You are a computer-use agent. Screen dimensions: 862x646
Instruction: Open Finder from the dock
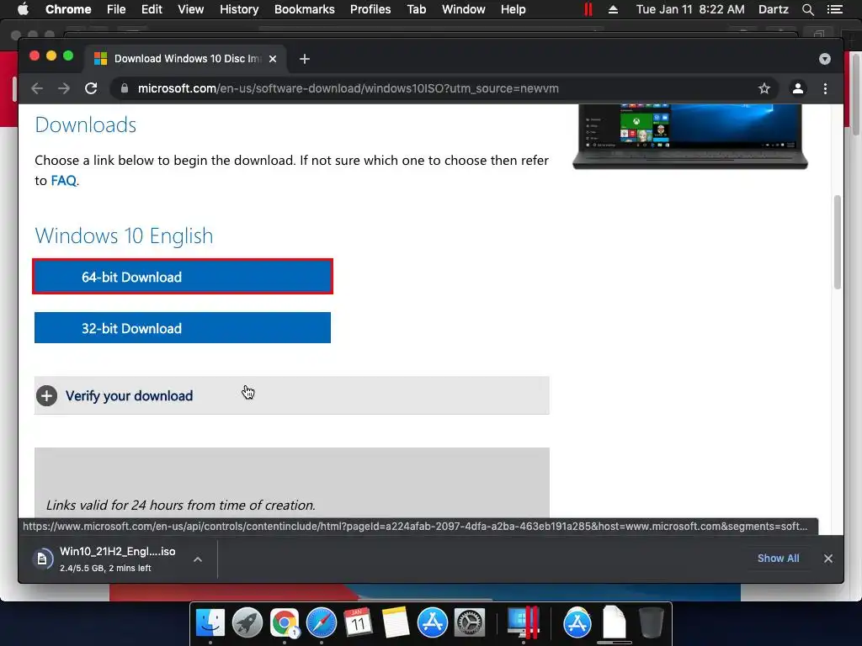tap(210, 622)
